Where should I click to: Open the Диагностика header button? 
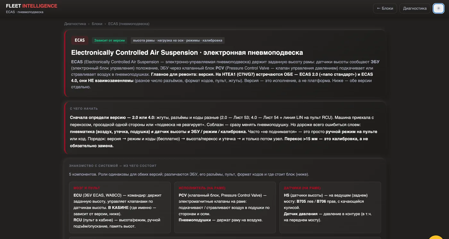click(x=415, y=8)
